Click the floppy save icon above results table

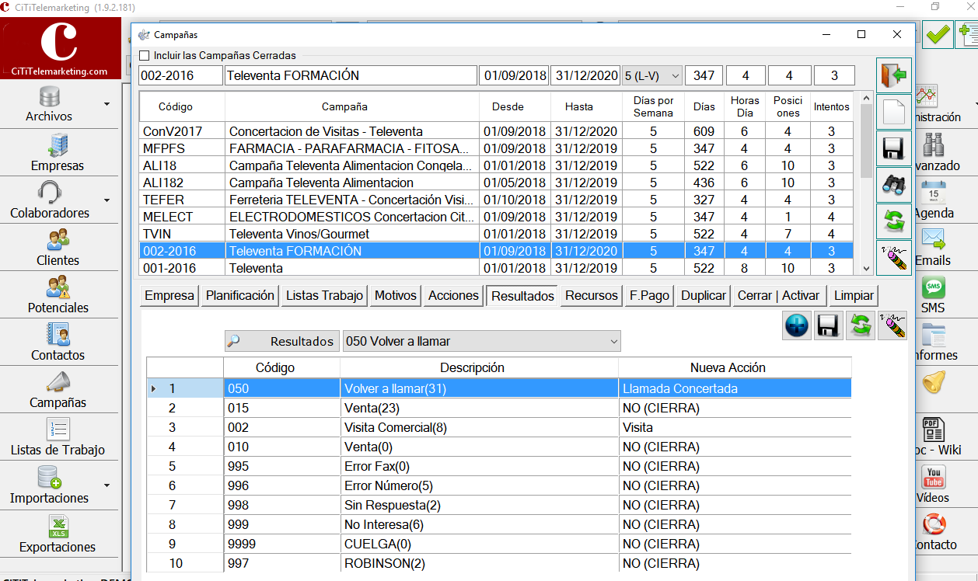click(829, 325)
